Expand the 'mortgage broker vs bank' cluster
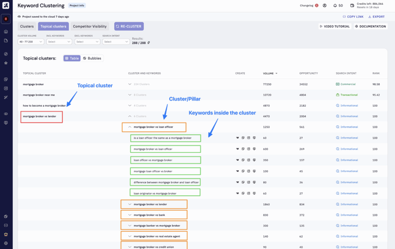This screenshot has height=249, width=395. (x=130, y=215)
